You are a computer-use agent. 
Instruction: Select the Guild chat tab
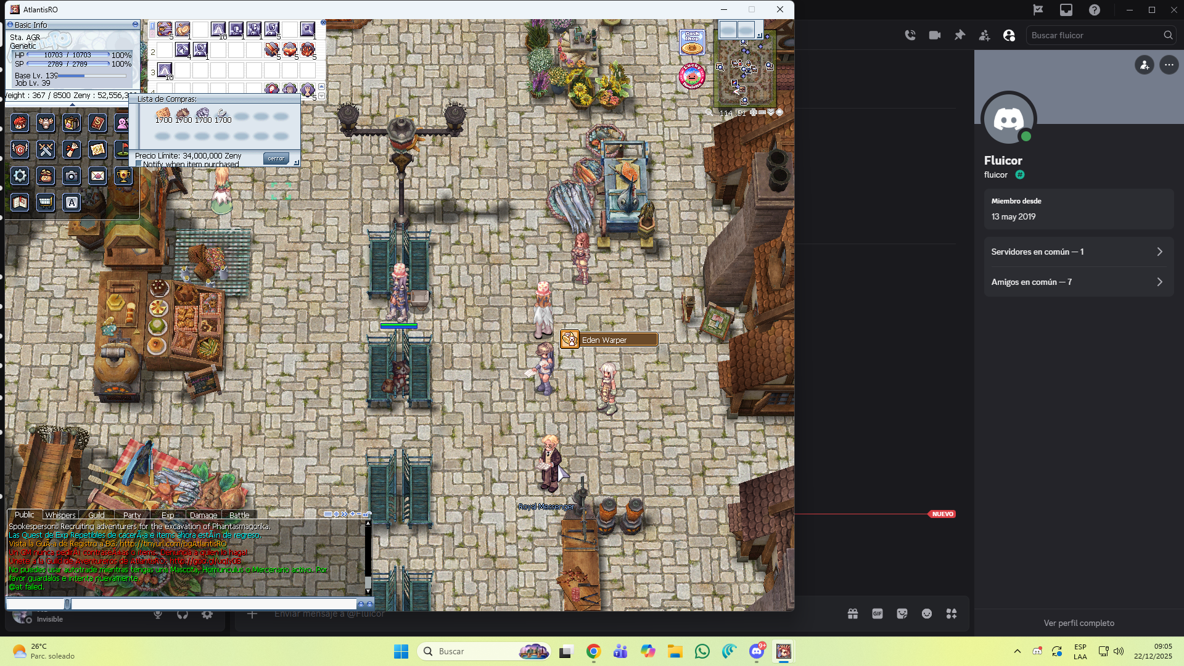point(96,515)
